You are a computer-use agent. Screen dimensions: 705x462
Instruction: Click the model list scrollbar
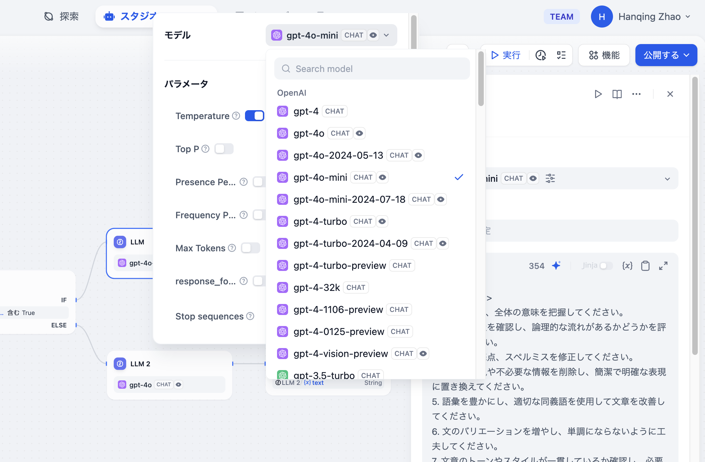tap(481, 78)
